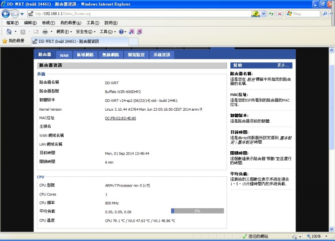Select the 路由器 sub-tab

pyautogui.click(x=45, y=55)
